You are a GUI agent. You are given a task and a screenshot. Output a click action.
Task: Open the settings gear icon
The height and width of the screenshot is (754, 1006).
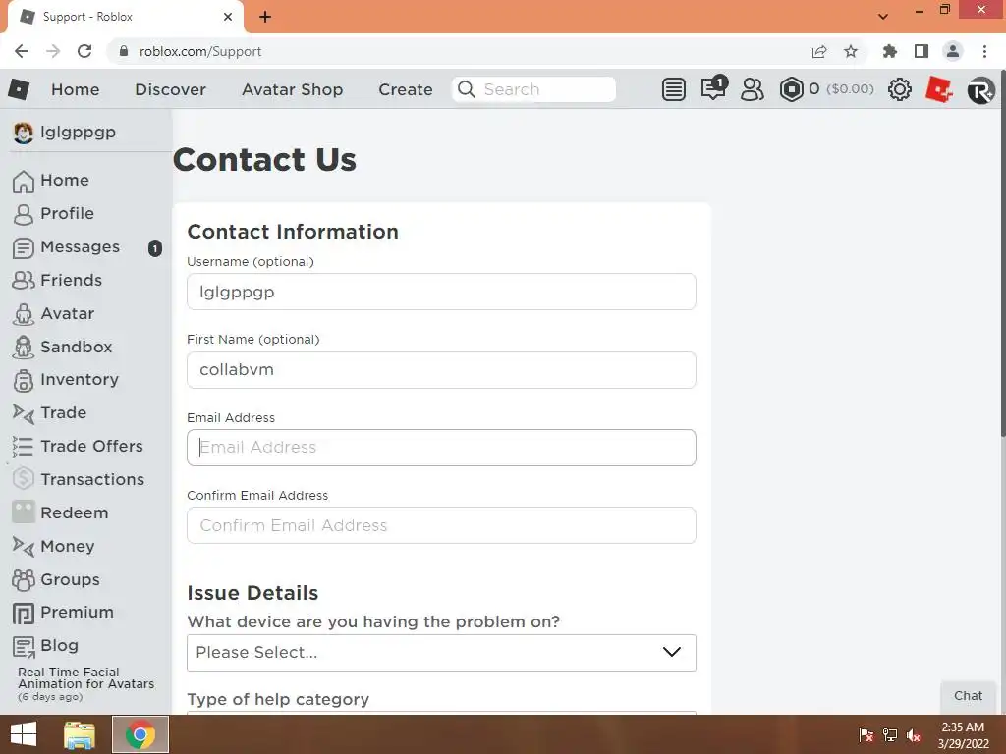coord(900,89)
